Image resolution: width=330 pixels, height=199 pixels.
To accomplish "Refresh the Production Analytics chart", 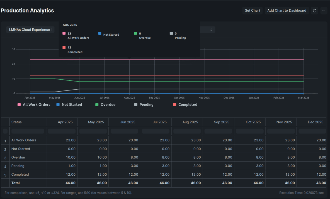I will [315, 10].
